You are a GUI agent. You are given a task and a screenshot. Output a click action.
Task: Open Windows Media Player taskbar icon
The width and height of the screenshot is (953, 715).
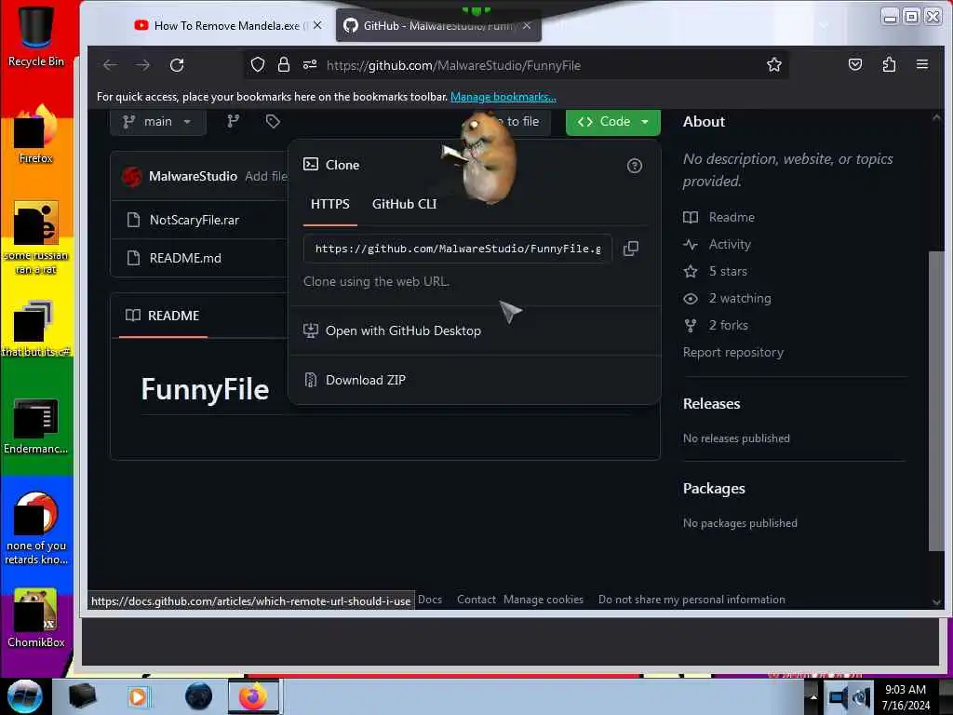[138, 696]
